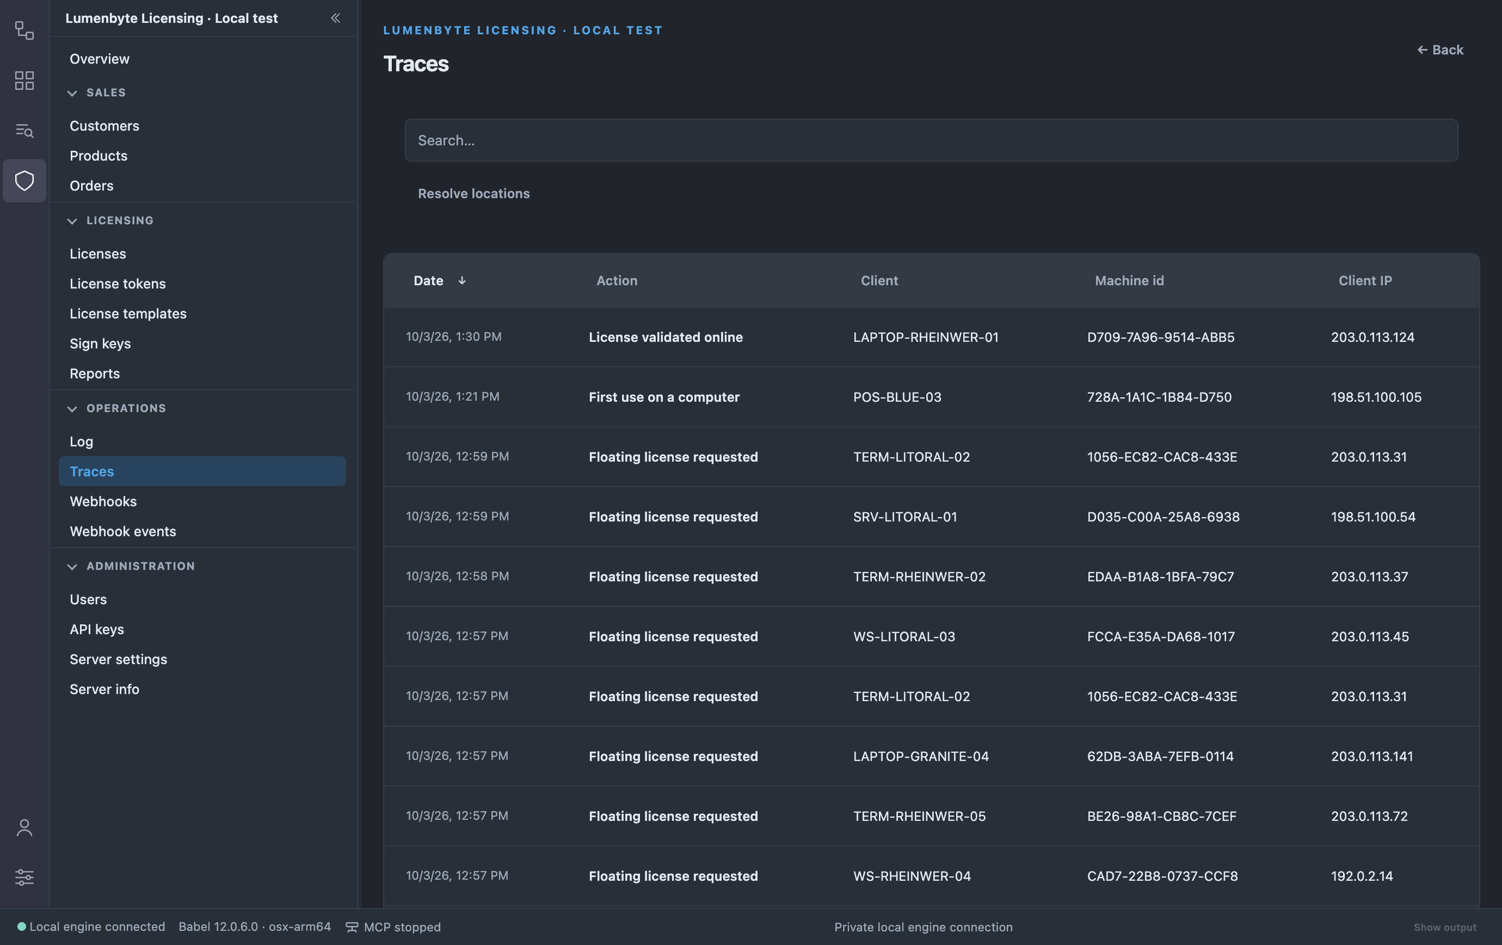Click client IP 192.0.2.14
Screen dimensions: 1502x945
pyautogui.click(x=1362, y=876)
